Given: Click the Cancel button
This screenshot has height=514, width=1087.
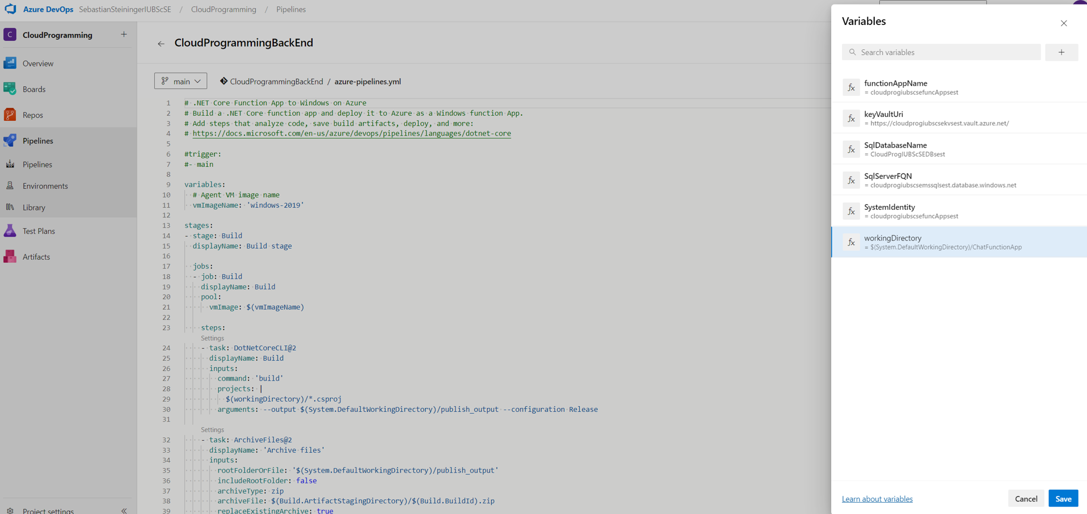Looking at the screenshot, I should coord(1026,499).
